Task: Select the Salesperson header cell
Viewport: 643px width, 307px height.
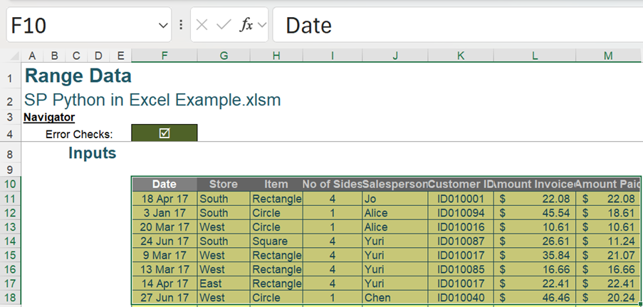Action: coord(395,184)
